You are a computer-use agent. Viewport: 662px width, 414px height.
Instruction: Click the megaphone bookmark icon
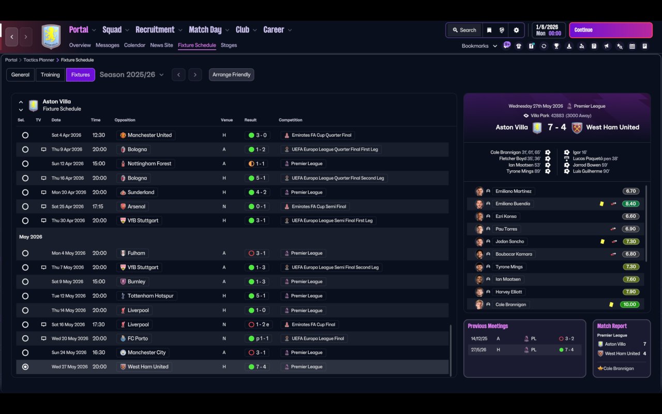(x=607, y=46)
